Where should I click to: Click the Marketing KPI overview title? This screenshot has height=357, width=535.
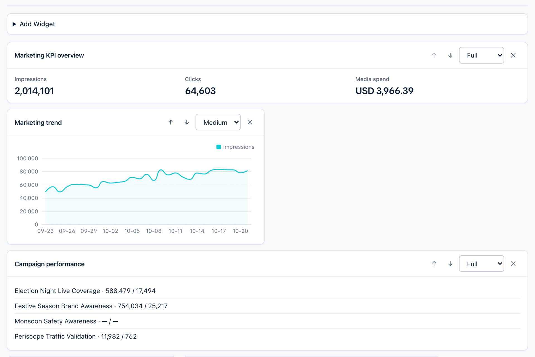[49, 55]
